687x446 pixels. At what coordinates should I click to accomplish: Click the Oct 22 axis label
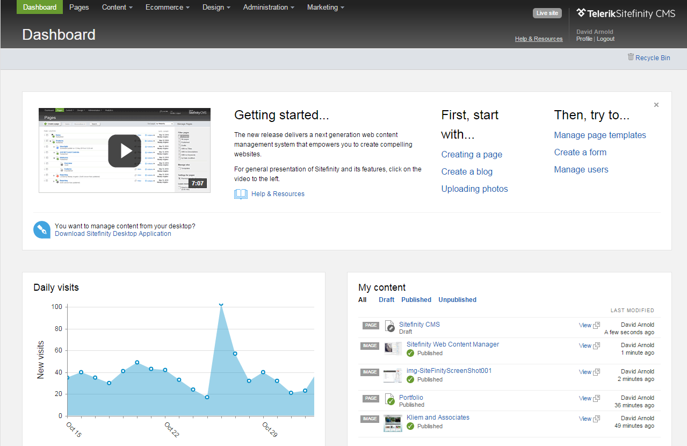(172, 430)
